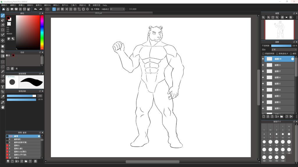
Task: Open the 抖動修正 correction value dropdown
Action: tap(117, 9)
